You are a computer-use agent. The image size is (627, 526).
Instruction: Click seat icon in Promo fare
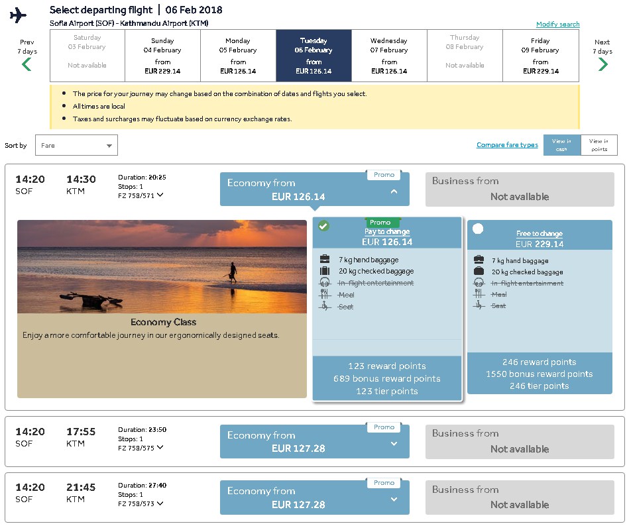pyautogui.click(x=325, y=307)
